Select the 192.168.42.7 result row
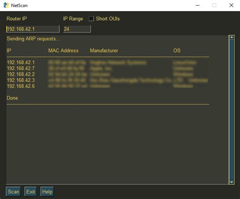This screenshot has width=240, height=199. [108, 68]
